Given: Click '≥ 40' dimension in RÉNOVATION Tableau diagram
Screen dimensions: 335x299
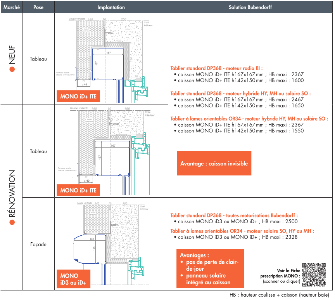Looking at the screenshot, I should 87,181.
